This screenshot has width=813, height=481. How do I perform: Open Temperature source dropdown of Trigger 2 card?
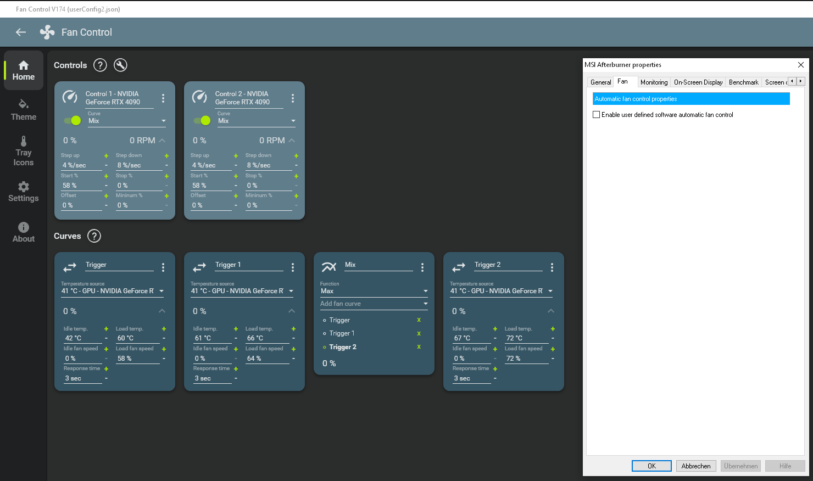coord(502,291)
